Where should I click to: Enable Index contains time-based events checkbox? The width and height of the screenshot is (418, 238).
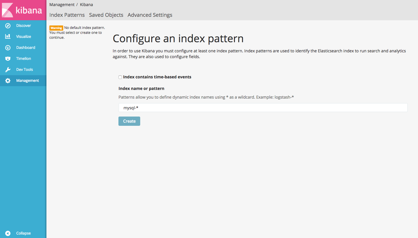tap(120, 77)
